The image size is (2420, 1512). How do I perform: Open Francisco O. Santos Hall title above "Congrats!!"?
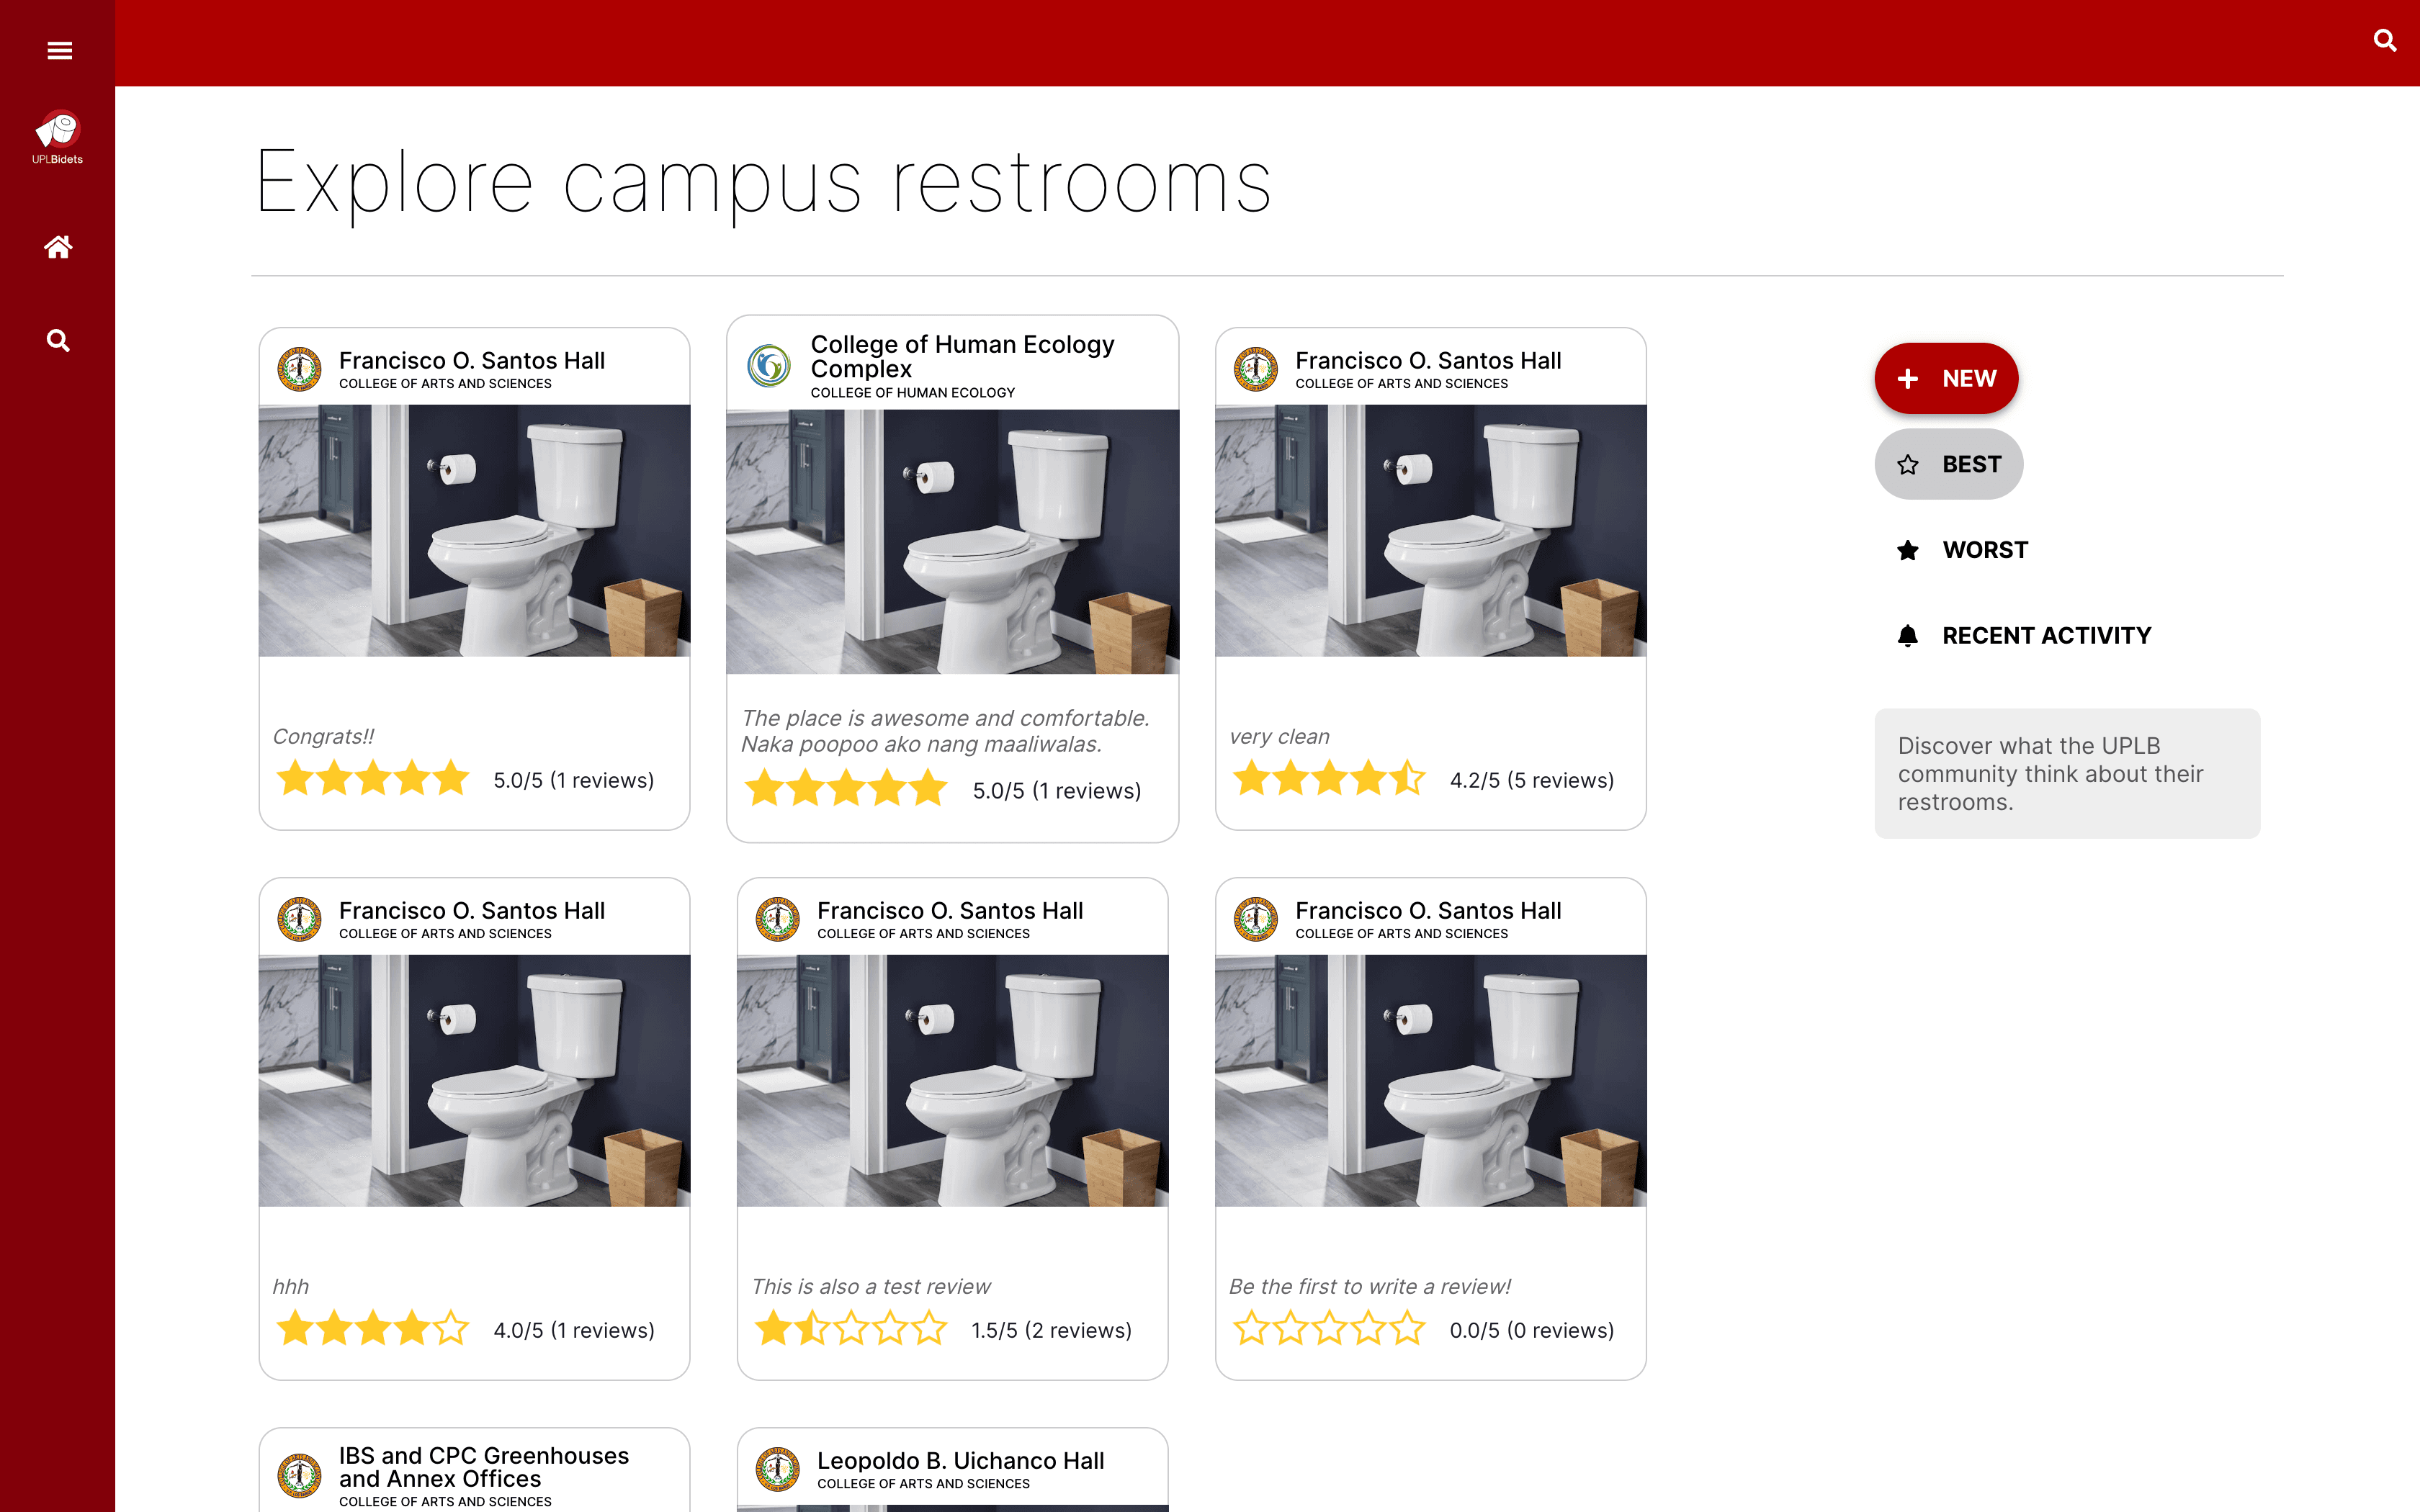pyautogui.click(x=472, y=360)
